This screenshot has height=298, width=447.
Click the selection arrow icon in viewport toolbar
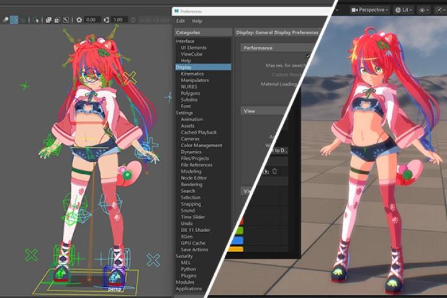tap(36, 20)
